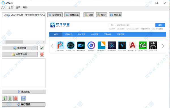Click the preview search input field

[135, 25]
